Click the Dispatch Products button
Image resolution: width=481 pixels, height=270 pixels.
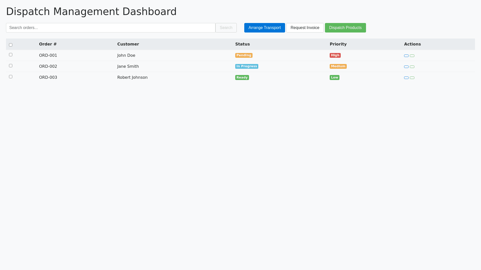click(345, 28)
